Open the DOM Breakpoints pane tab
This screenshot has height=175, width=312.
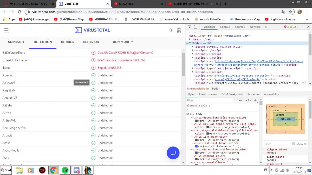coord(232,94)
